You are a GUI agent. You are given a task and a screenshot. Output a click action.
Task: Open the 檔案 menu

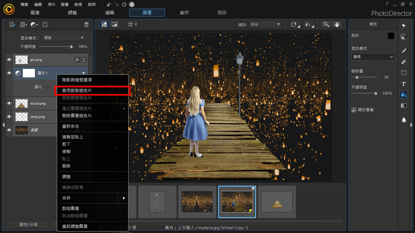tap(24, 5)
